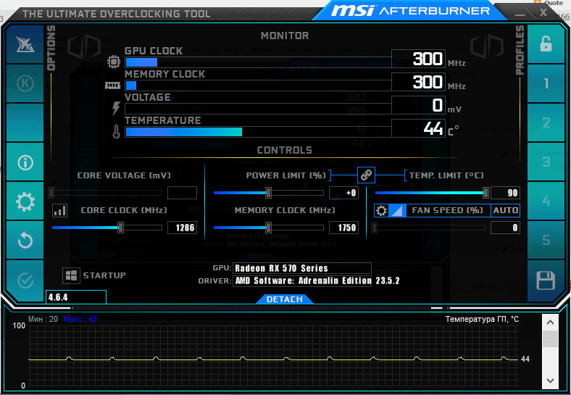The height and width of the screenshot is (395, 571).
Task: Toggle the Windows STARTUP icon button
Action: [71, 275]
